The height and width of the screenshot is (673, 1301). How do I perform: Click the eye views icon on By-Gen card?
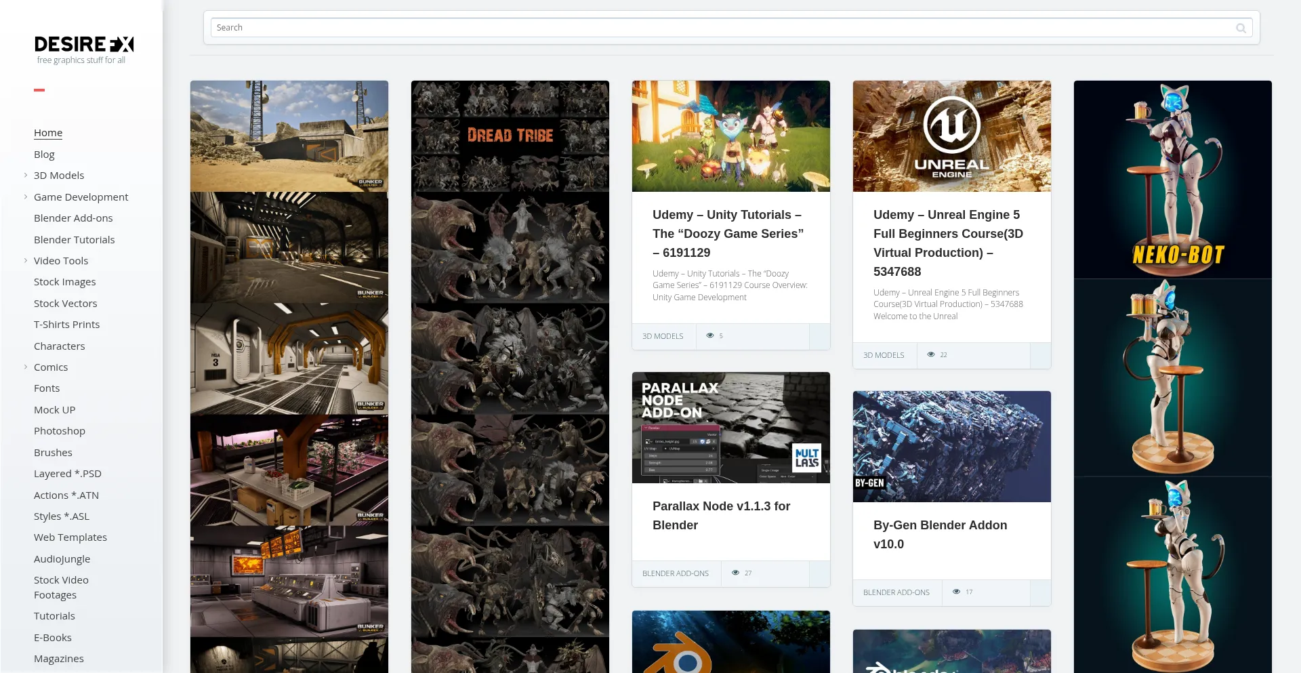click(956, 592)
